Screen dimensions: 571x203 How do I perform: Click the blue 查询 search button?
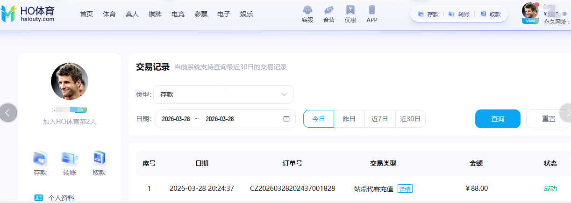498,119
